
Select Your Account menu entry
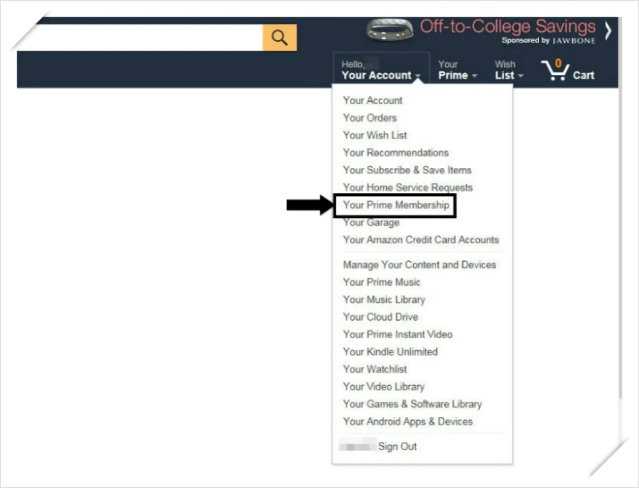pyautogui.click(x=373, y=100)
